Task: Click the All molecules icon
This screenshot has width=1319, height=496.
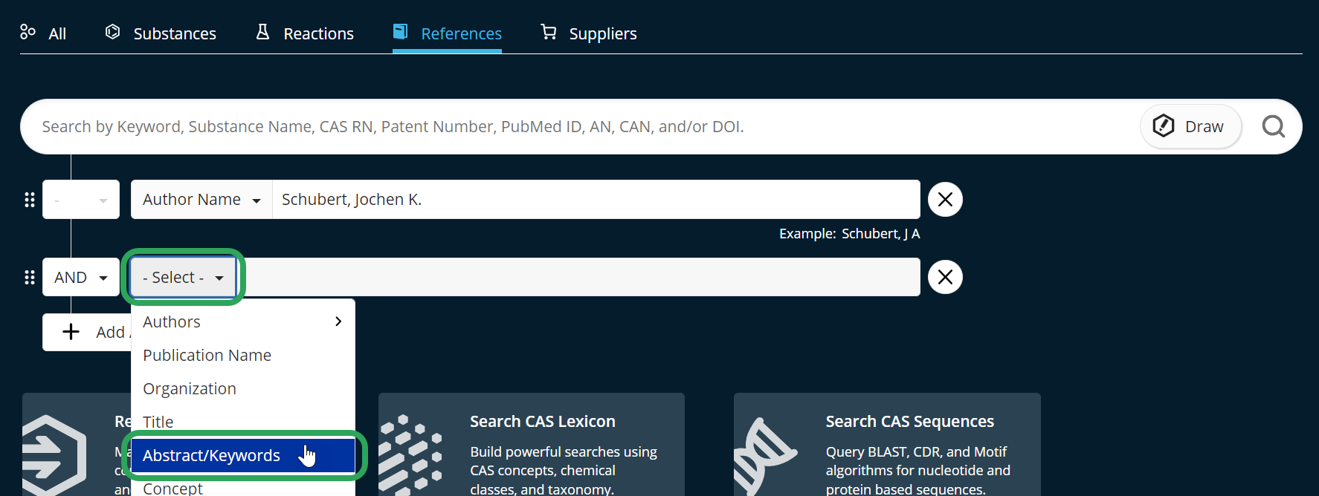Action: [x=28, y=32]
